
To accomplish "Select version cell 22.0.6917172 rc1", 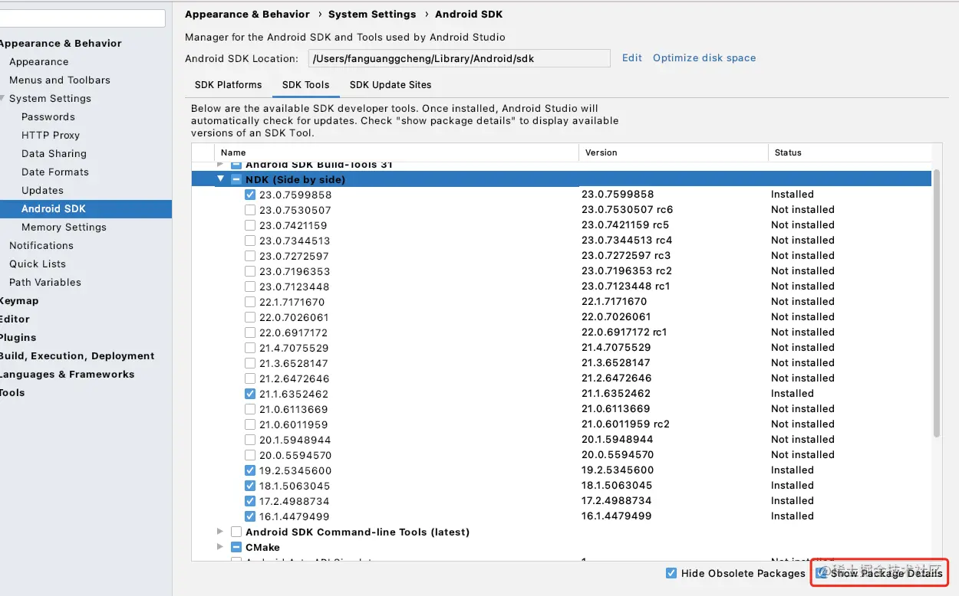I will (x=624, y=332).
